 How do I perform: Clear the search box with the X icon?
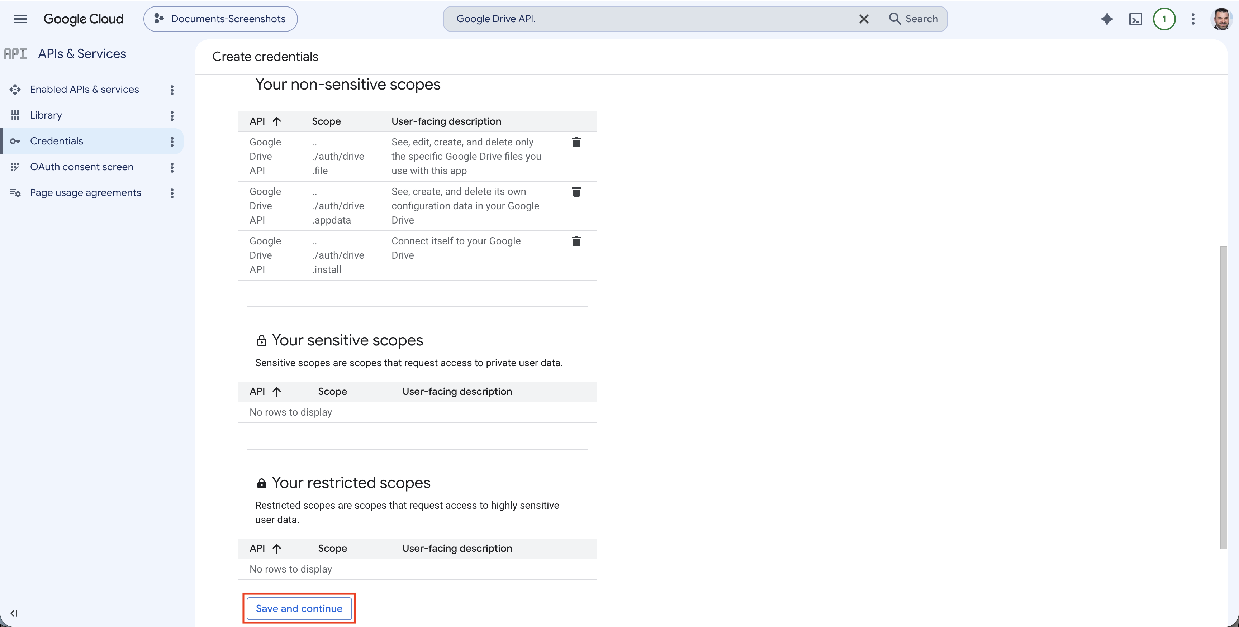(x=864, y=19)
